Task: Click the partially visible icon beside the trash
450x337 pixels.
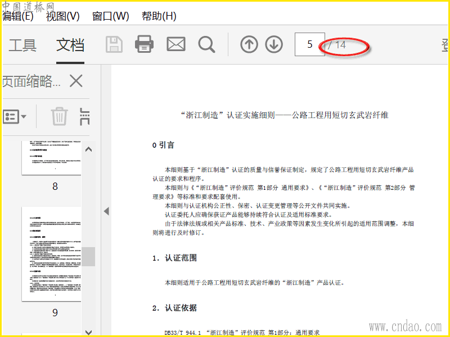Action: tap(84, 117)
